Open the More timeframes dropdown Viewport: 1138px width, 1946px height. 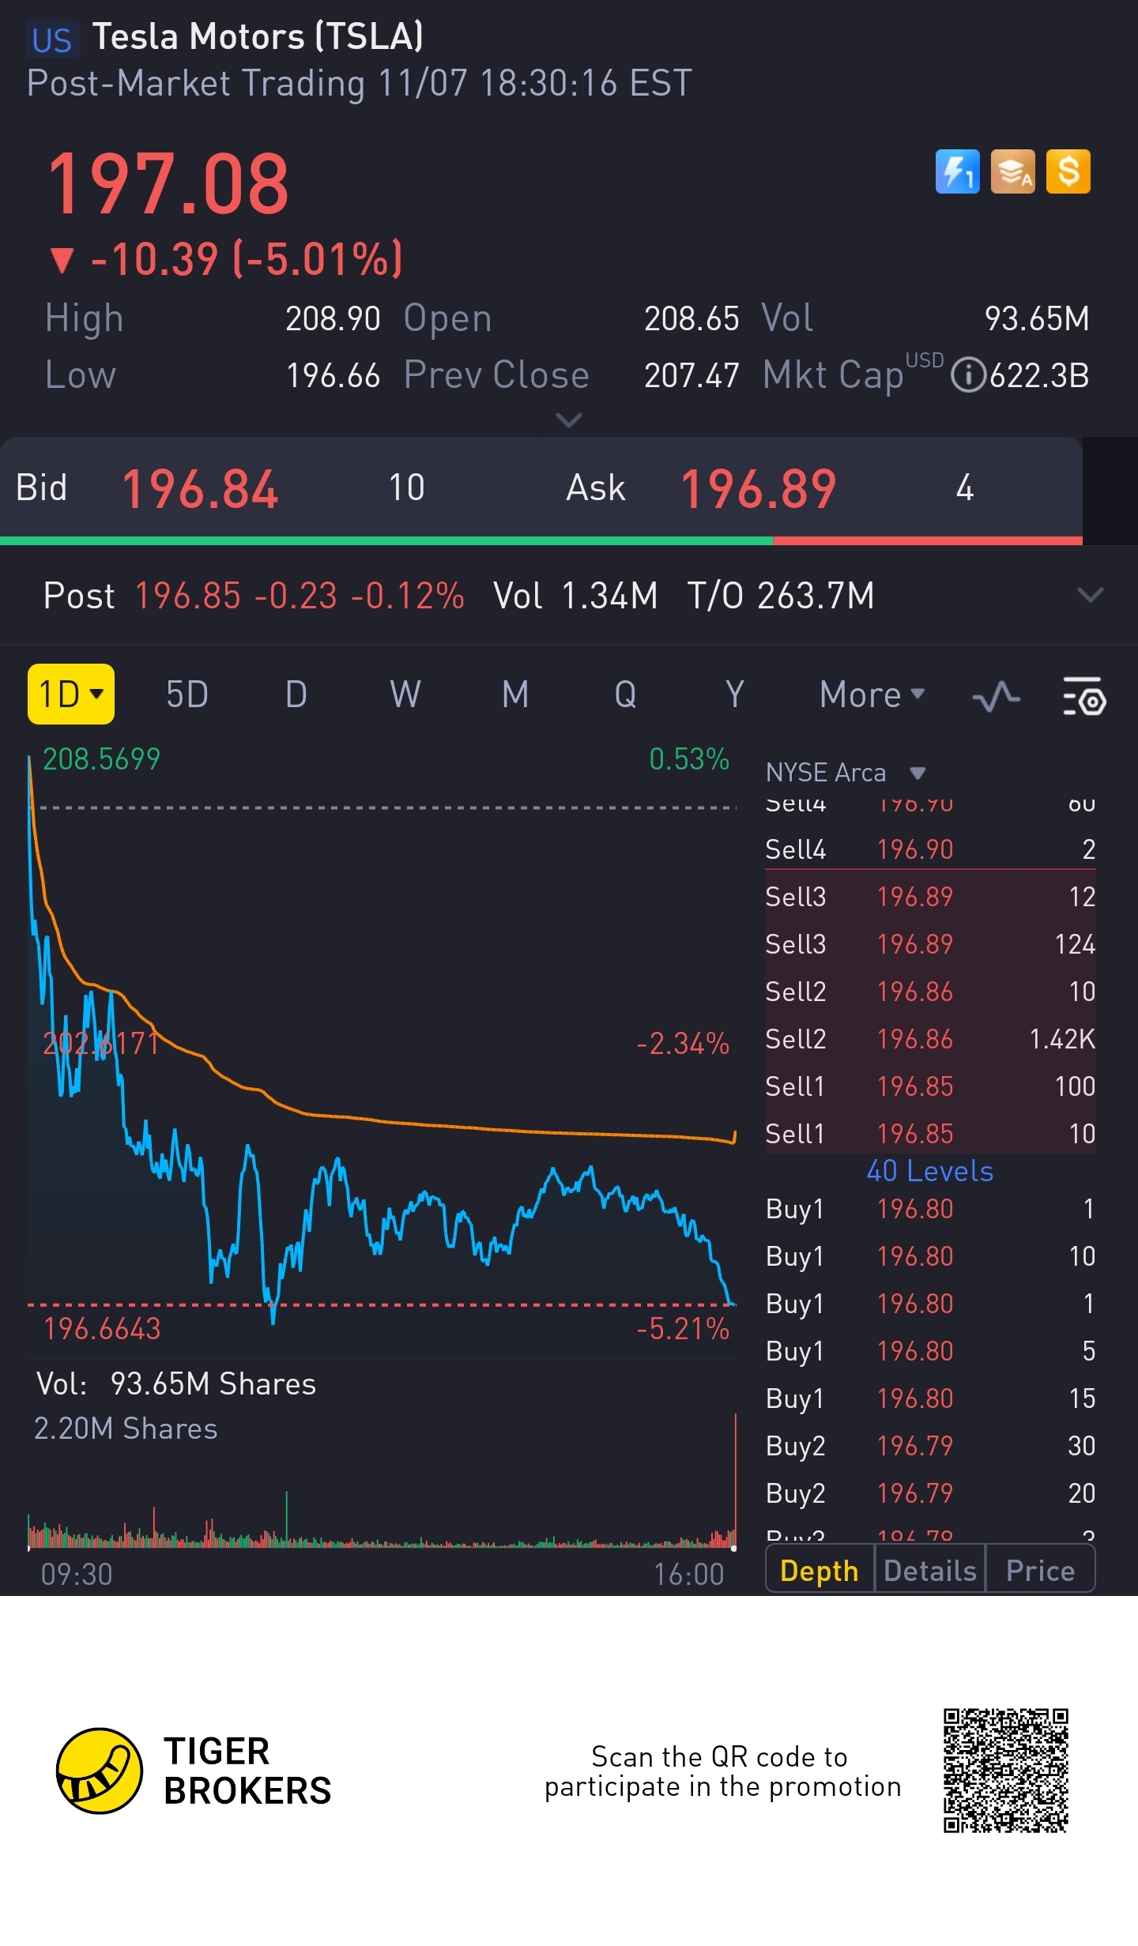(x=871, y=694)
